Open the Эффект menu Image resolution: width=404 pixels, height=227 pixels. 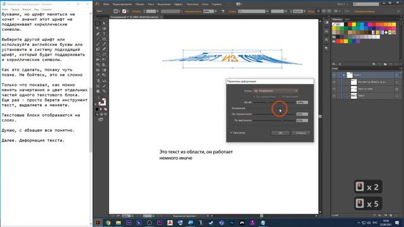click(178, 4)
